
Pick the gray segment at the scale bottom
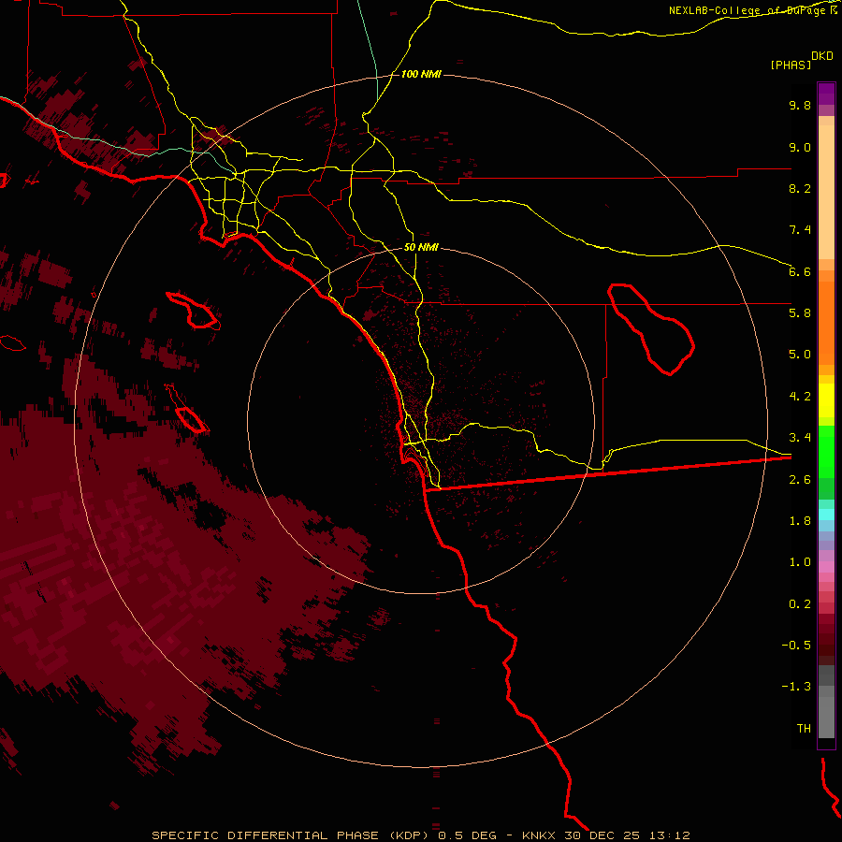[x=826, y=718]
